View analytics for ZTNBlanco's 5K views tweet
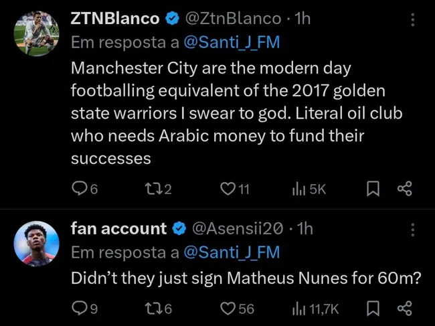Image resolution: width=435 pixels, height=326 pixels. click(x=298, y=189)
